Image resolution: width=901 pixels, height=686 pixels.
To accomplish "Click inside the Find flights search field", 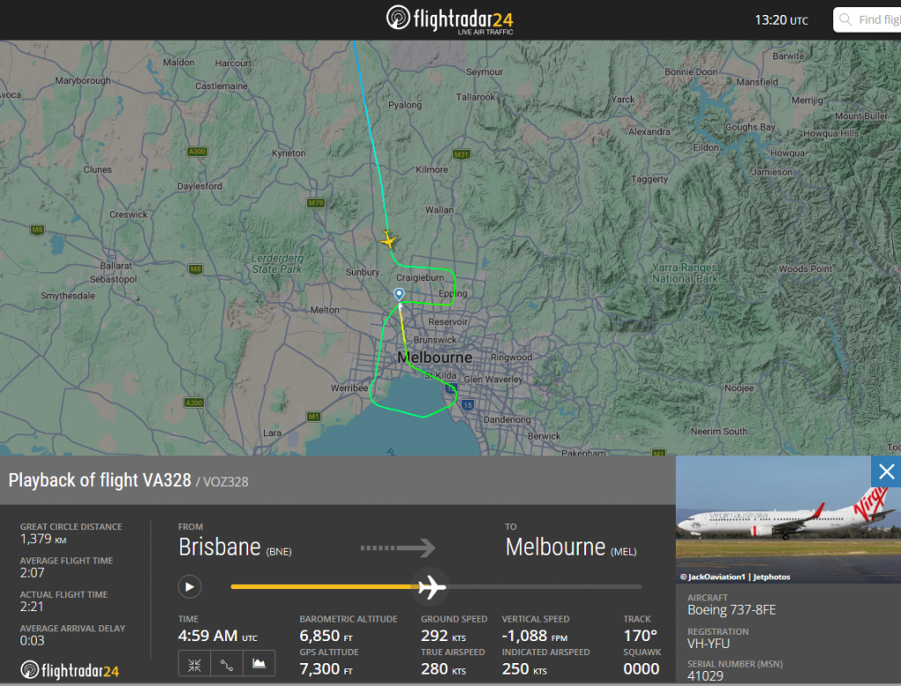I will tap(880, 19).
